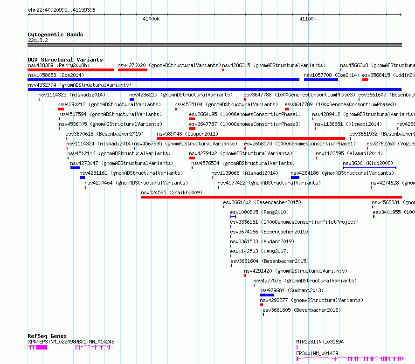Click the 22q13.2 cytogenetic band bar
This screenshot has height=364, width=415.
pos(214,45)
